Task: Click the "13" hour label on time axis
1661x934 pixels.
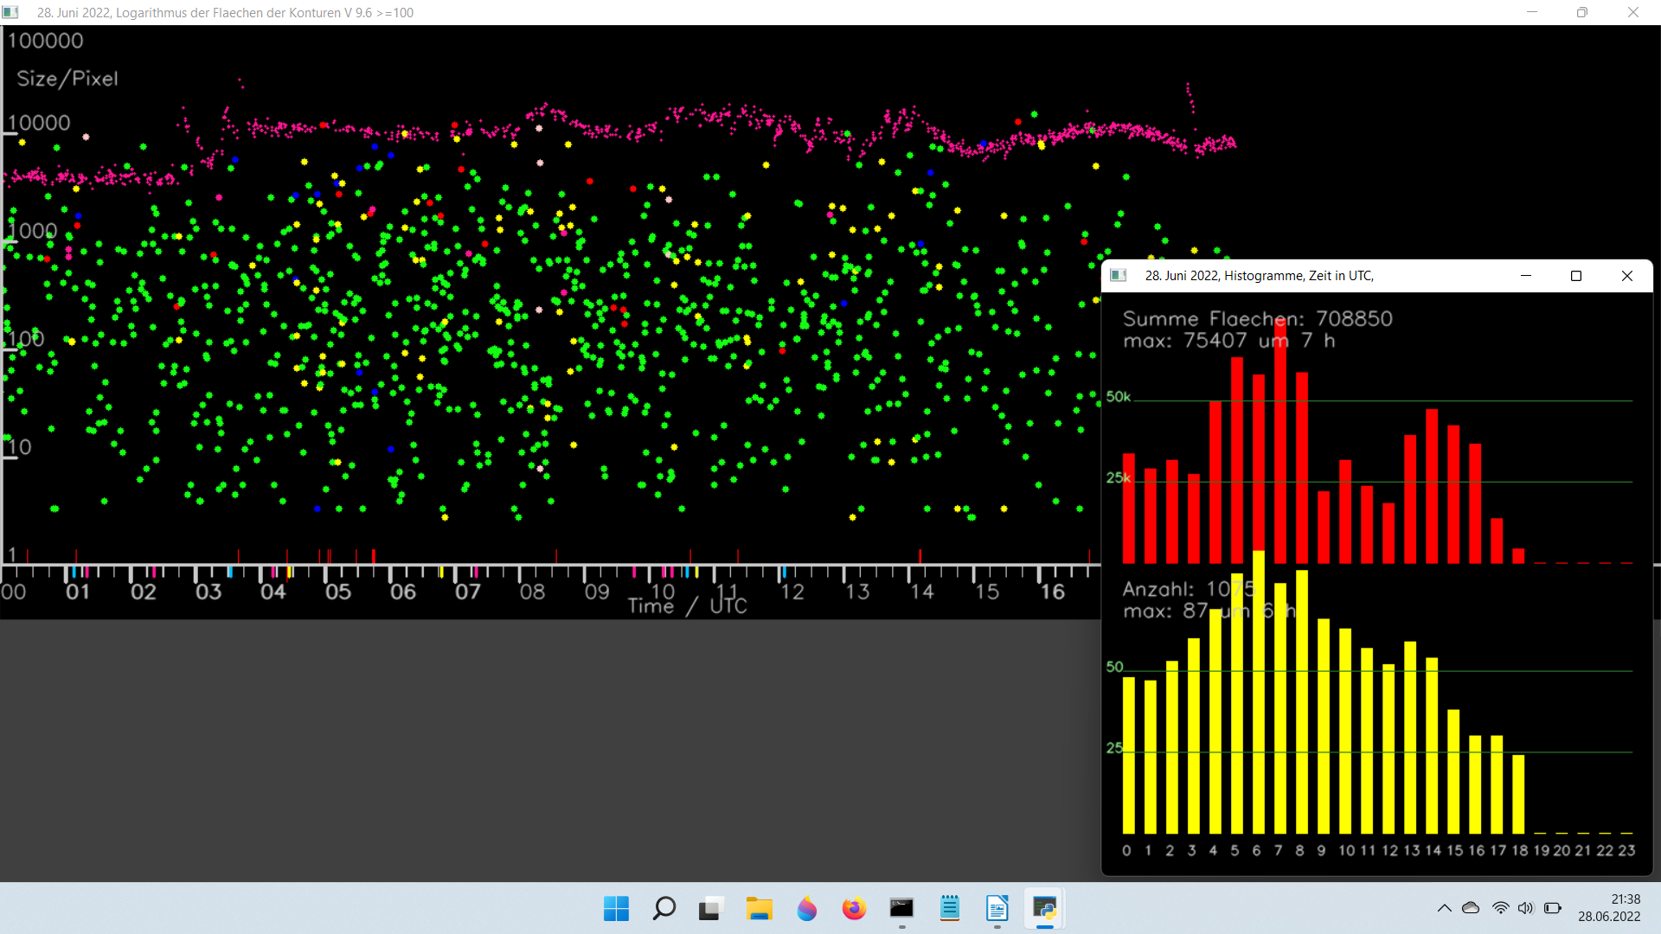Action: 857,592
